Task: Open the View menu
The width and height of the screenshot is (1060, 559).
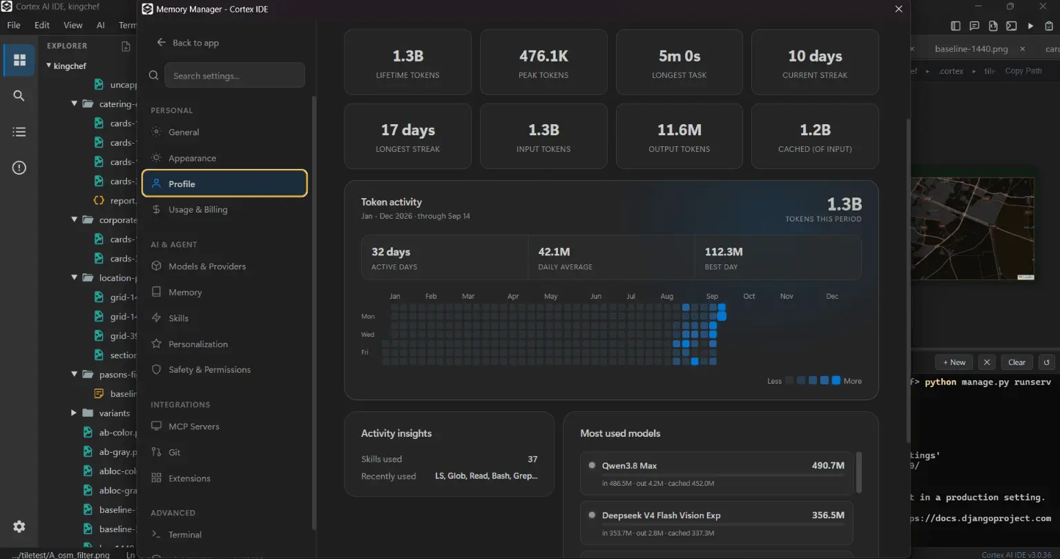Action: 73,25
